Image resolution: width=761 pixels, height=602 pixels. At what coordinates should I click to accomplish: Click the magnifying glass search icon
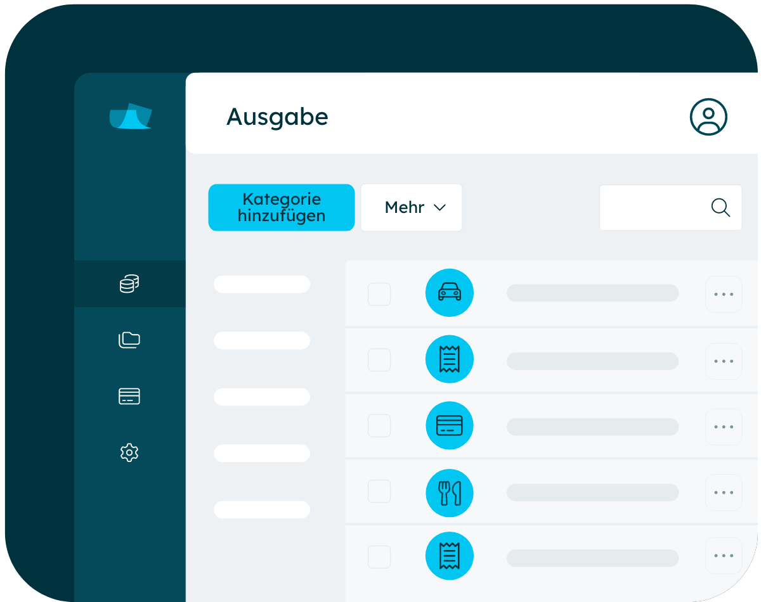click(x=720, y=207)
